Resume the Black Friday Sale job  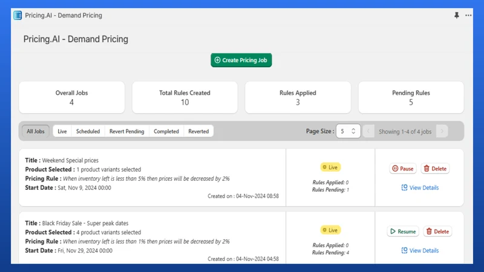tap(403, 232)
